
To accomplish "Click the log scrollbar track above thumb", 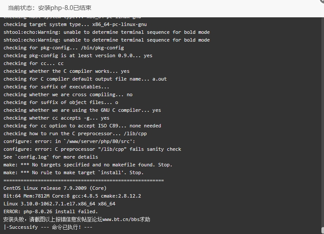I will coord(323,122).
